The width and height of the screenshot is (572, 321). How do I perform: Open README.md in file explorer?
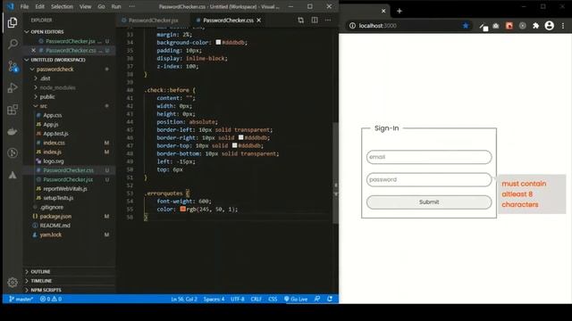click(55, 226)
